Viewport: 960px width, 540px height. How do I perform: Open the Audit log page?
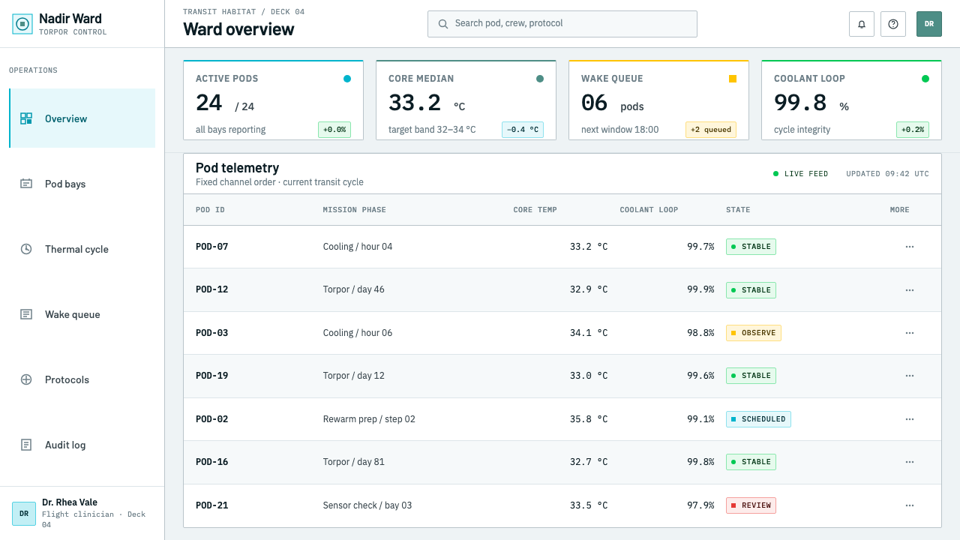(x=82, y=445)
